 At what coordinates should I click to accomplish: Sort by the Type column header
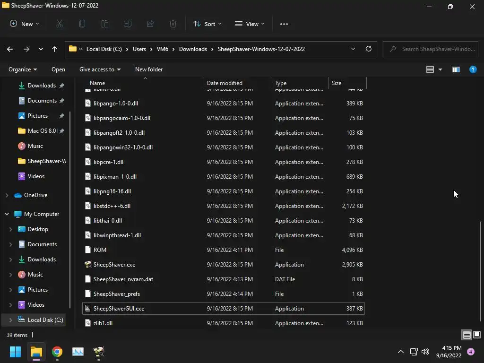pos(300,83)
